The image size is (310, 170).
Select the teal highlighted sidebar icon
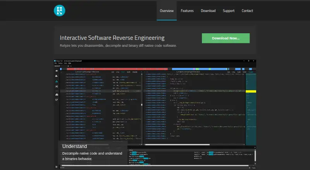click(x=57, y=81)
